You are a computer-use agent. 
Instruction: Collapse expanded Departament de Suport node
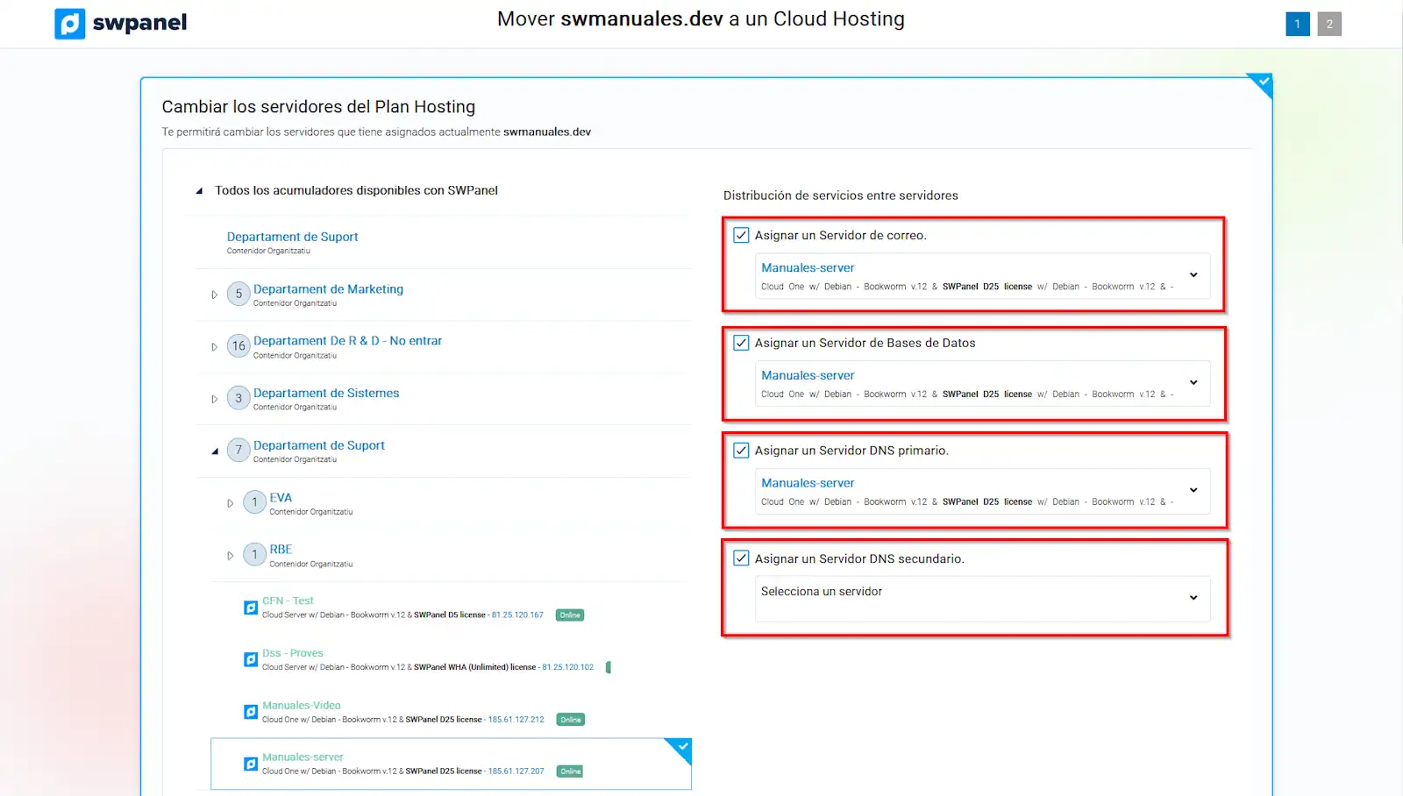pyautogui.click(x=215, y=451)
